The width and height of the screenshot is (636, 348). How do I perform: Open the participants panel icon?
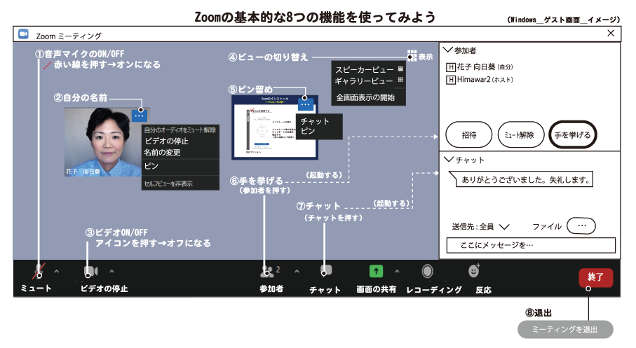tap(266, 271)
